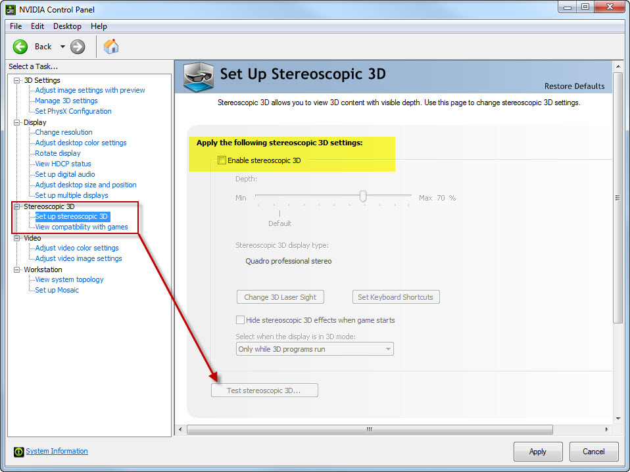Screen dimensions: 630x472
Task: Select Adjust desktop size and position
Action: click(85, 185)
